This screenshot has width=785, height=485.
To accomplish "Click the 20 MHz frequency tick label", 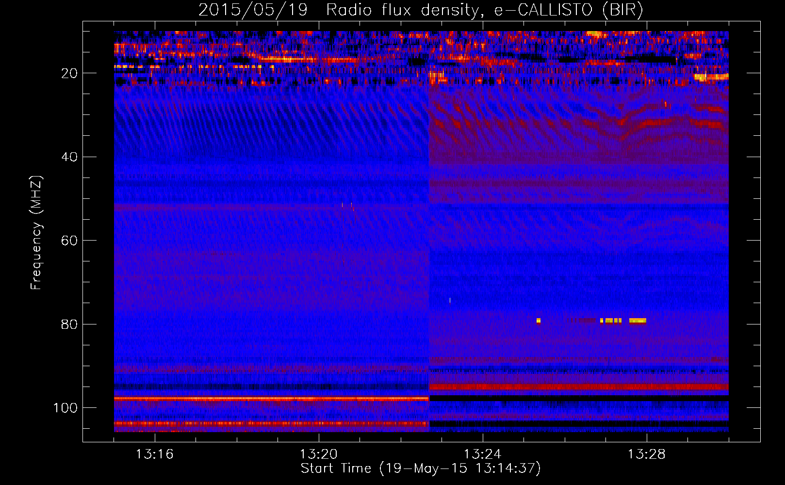I will coord(69,73).
